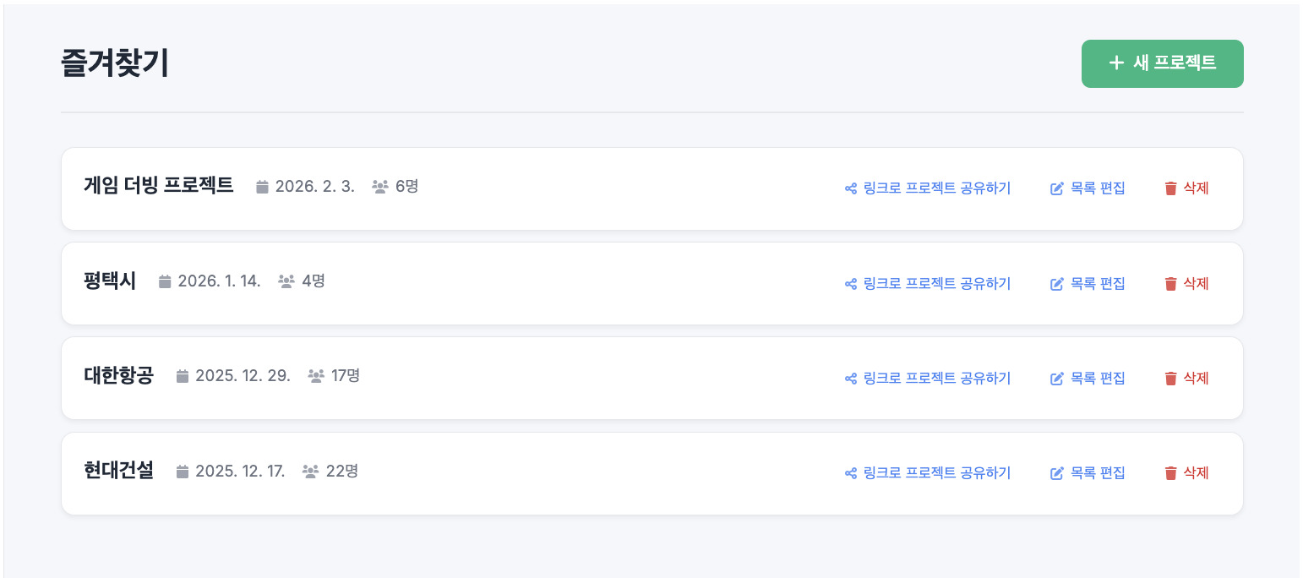The width and height of the screenshot is (1303, 578).
Task: Click the share icon for 게임 더빙 프로젝트
Action: [x=851, y=188]
